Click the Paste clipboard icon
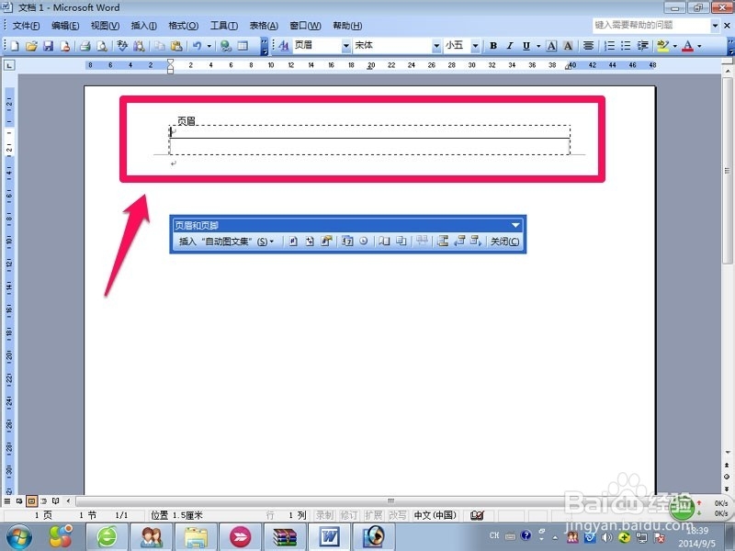This screenshot has width=735, height=551. pyautogui.click(x=176, y=46)
